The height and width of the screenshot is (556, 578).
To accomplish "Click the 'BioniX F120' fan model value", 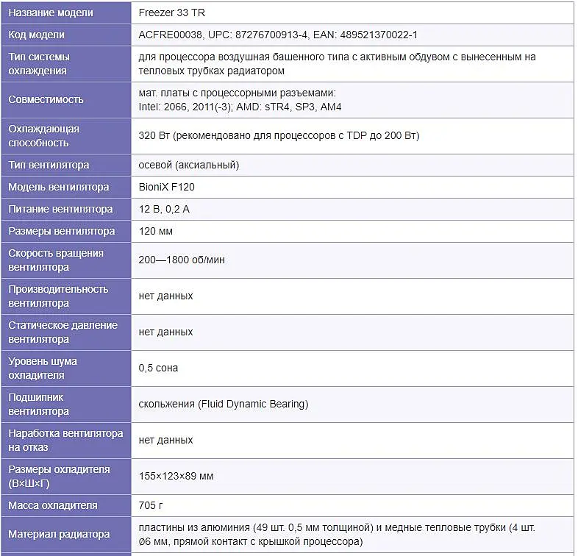I will (x=167, y=188).
